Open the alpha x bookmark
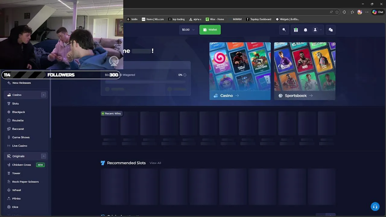Viewport: 386px width, 217px height. pos(195,19)
